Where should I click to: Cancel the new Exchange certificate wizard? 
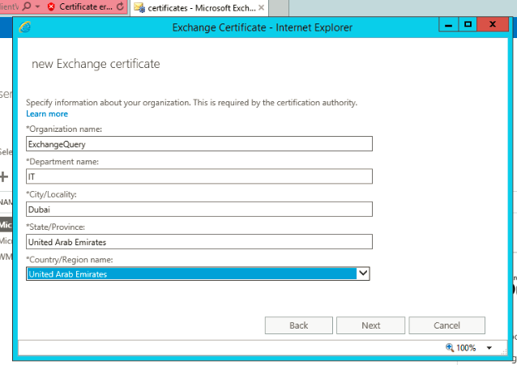[x=446, y=325]
